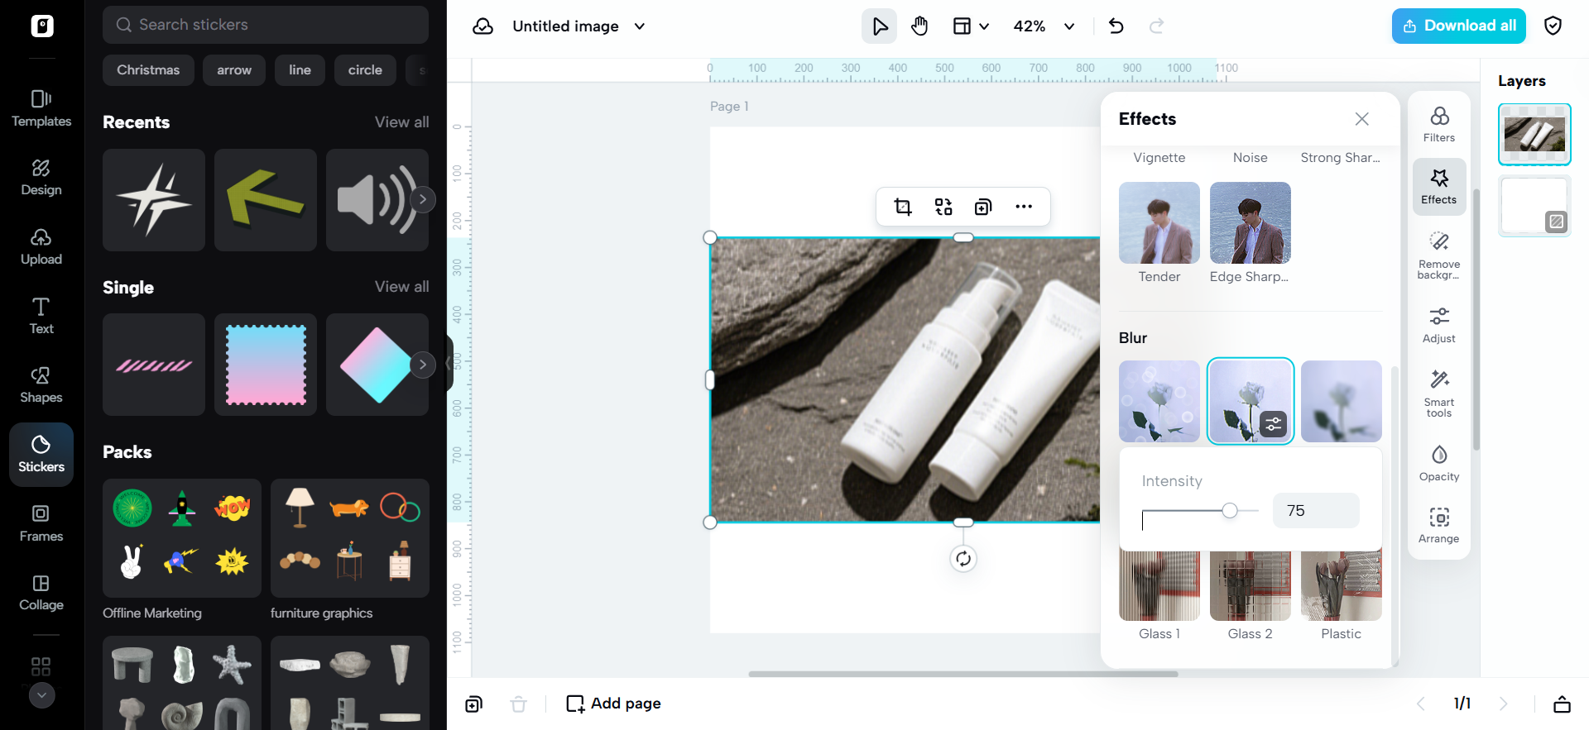Open the Offline Marketing sticker pack
Screen dimensions: 1589x730
[x=182, y=538]
